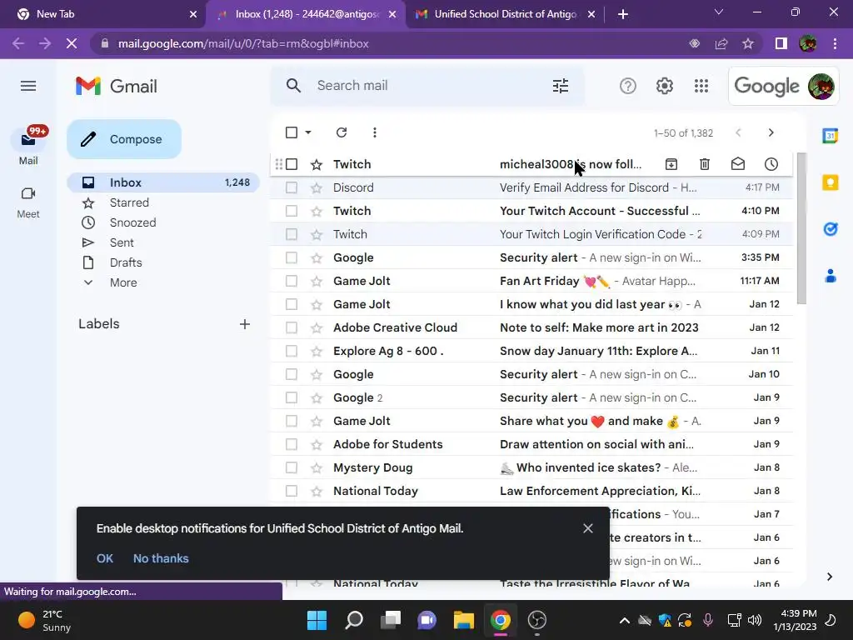Select the Game Jolt Fan Art Friday checkbox
Image resolution: width=853 pixels, height=640 pixels.
click(292, 281)
